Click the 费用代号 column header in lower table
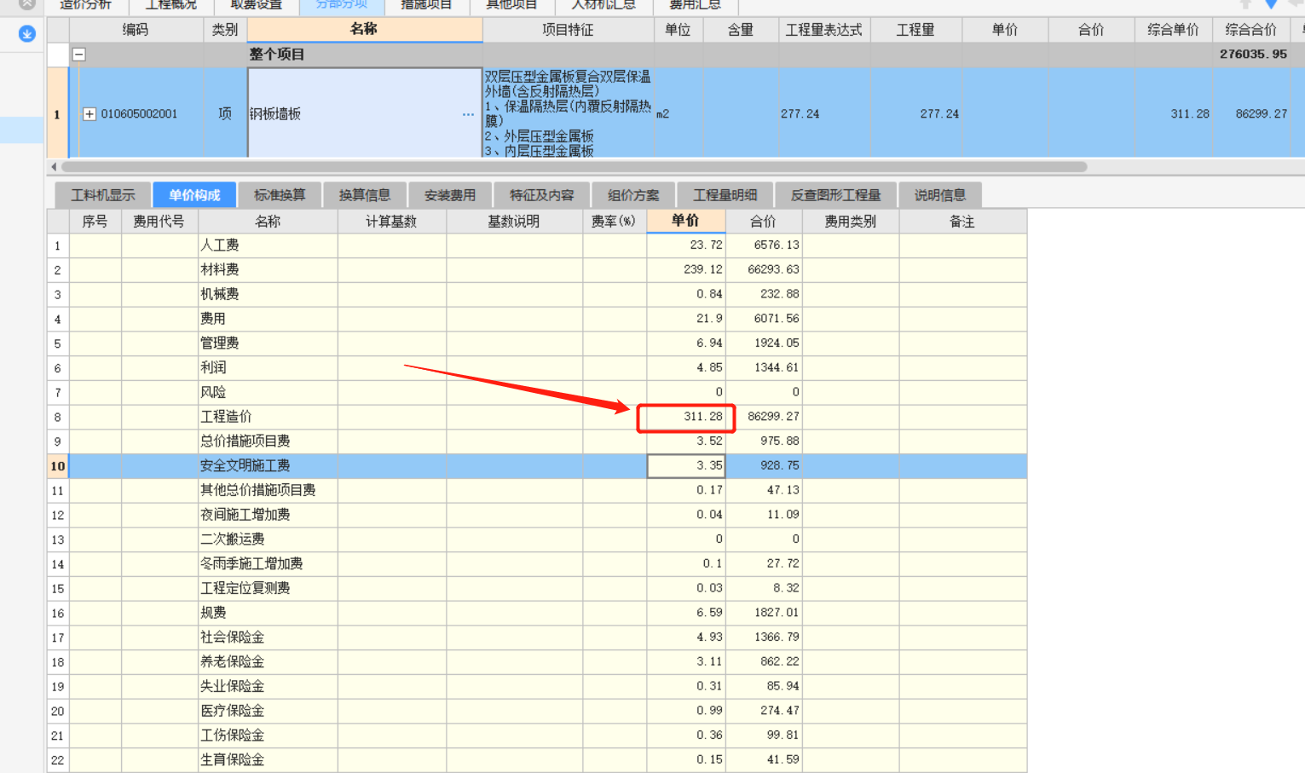The width and height of the screenshot is (1305, 773). [x=159, y=222]
